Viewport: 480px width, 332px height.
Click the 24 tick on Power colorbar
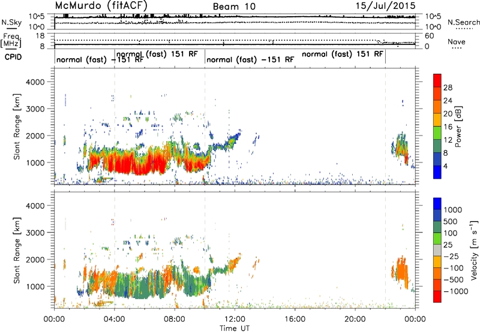[x=448, y=101]
